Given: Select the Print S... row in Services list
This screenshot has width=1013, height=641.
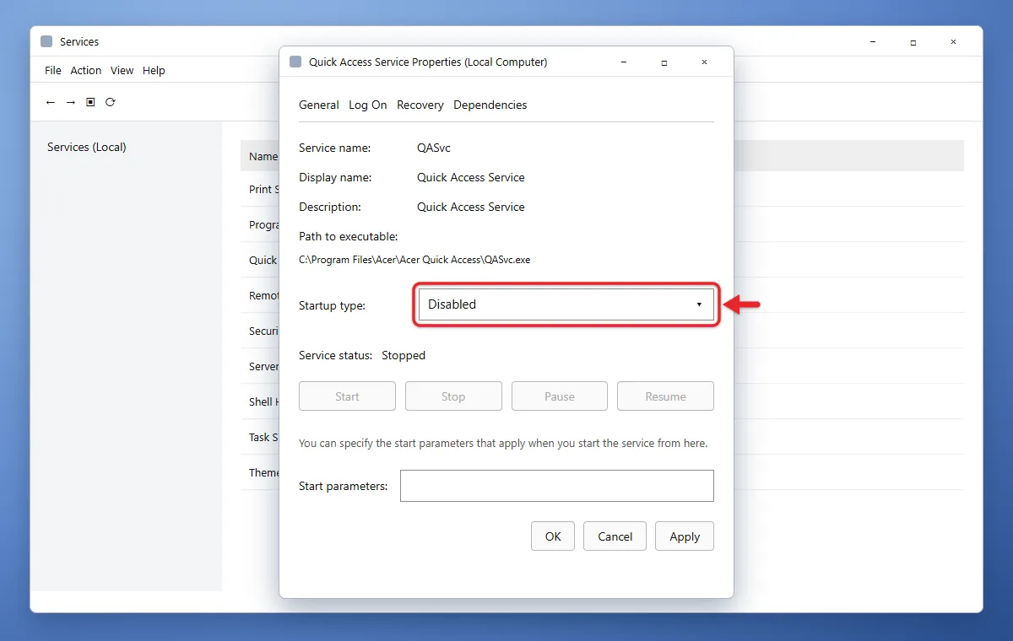Looking at the screenshot, I should tap(602, 189).
